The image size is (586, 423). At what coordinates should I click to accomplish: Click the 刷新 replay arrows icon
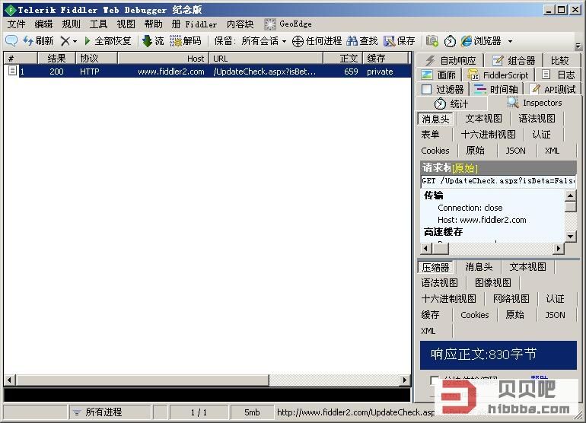[x=28, y=40]
